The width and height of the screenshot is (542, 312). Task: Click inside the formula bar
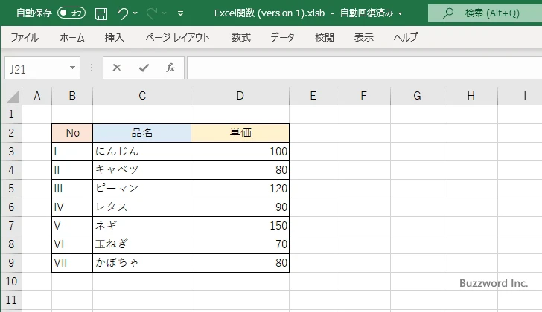(x=364, y=68)
